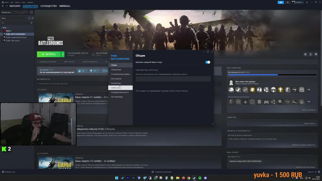322x181 pixels.
Task: Collapse the ВСЕ games category
Action: tap(2, 28)
